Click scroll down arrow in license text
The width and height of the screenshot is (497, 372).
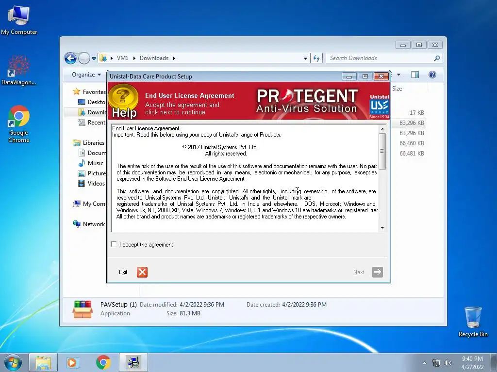point(382,228)
